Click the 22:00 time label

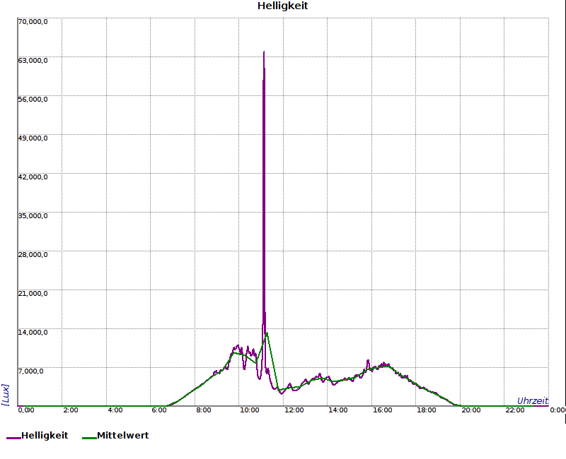point(515,410)
